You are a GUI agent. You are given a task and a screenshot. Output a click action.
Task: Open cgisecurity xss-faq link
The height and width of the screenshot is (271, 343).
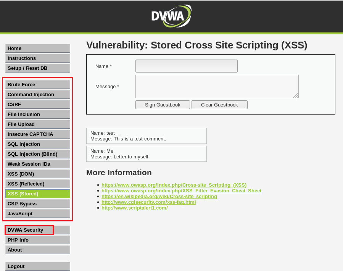[149, 202]
